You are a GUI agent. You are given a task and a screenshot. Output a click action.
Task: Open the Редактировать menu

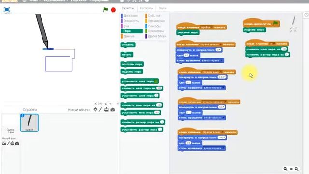(x=56, y=1)
